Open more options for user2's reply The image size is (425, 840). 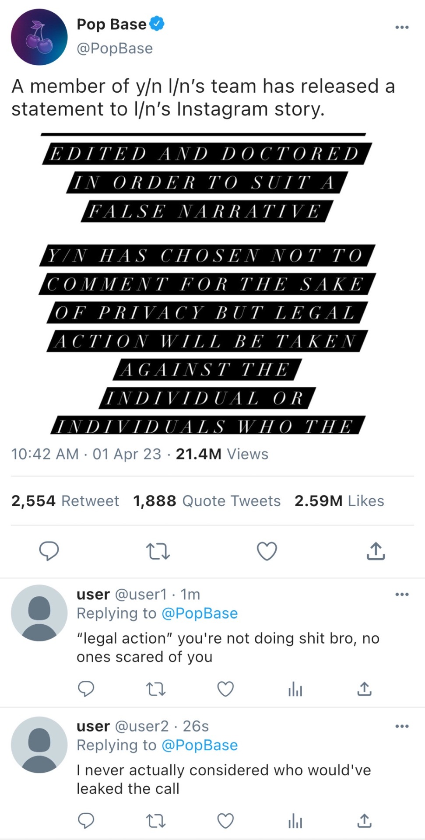click(401, 726)
